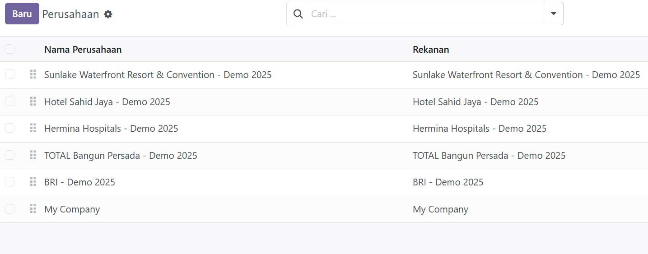Open company name Sunlake Waterfront Resort & Convention

158,75
